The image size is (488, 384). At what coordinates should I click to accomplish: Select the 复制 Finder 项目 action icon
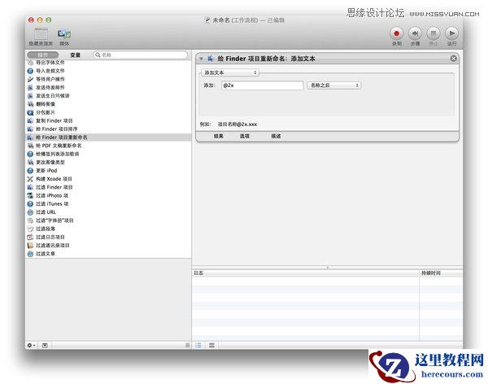pos(30,121)
